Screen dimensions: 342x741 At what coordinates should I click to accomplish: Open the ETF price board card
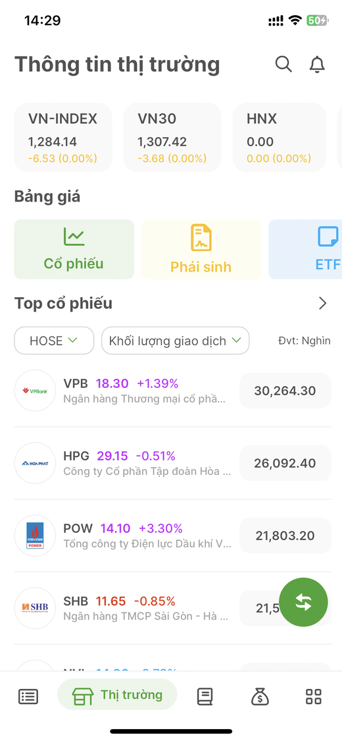pyautogui.click(x=305, y=249)
